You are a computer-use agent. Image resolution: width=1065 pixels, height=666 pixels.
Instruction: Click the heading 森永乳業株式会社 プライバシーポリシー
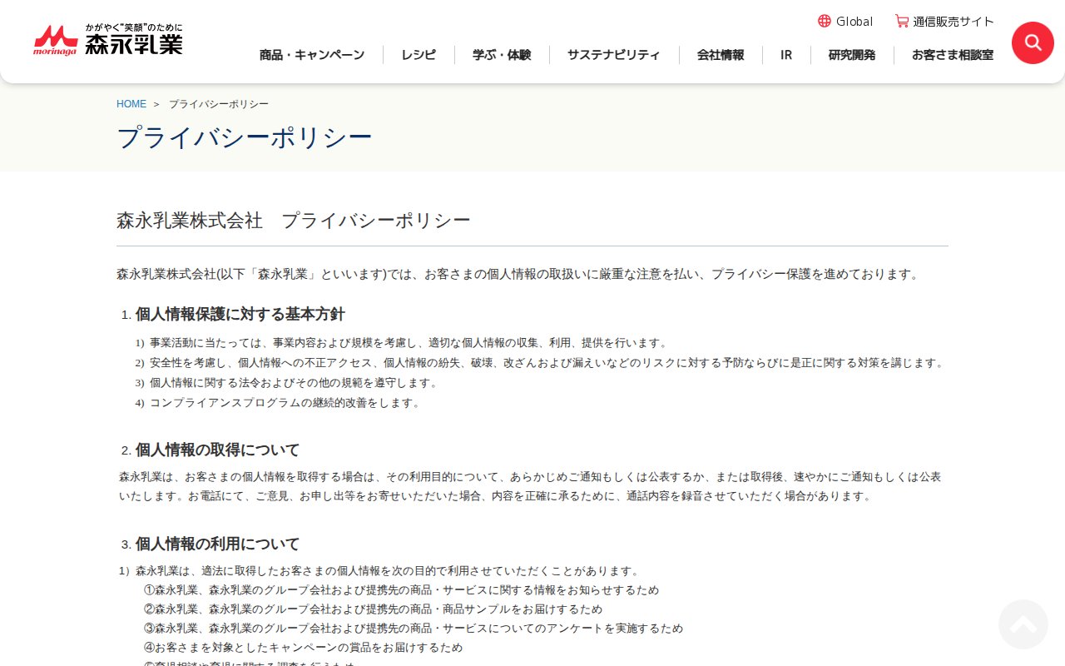coord(294,221)
